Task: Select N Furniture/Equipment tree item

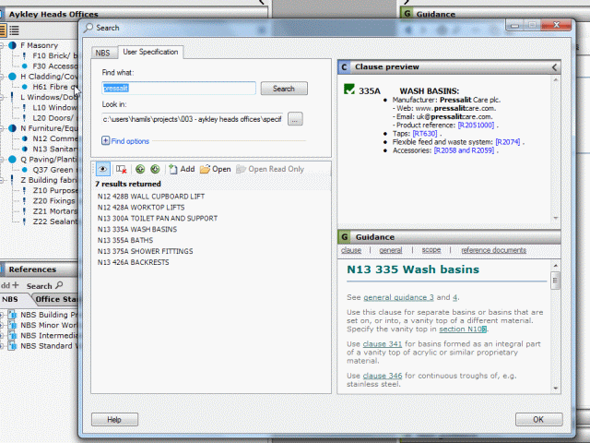Action: pos(49,128)
